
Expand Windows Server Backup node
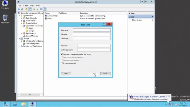click(22, 41)
